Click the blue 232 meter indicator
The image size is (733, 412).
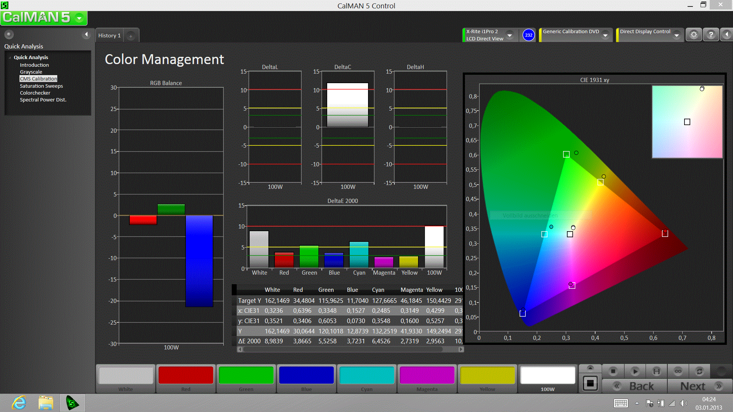528,35
